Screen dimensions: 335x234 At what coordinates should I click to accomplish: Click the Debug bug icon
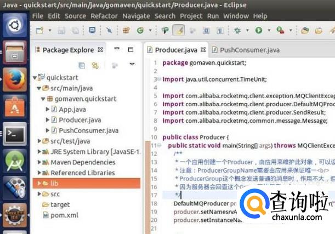pos(237,31)
